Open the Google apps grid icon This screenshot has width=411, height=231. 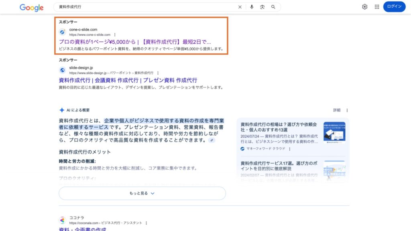(x=376, y=7)
